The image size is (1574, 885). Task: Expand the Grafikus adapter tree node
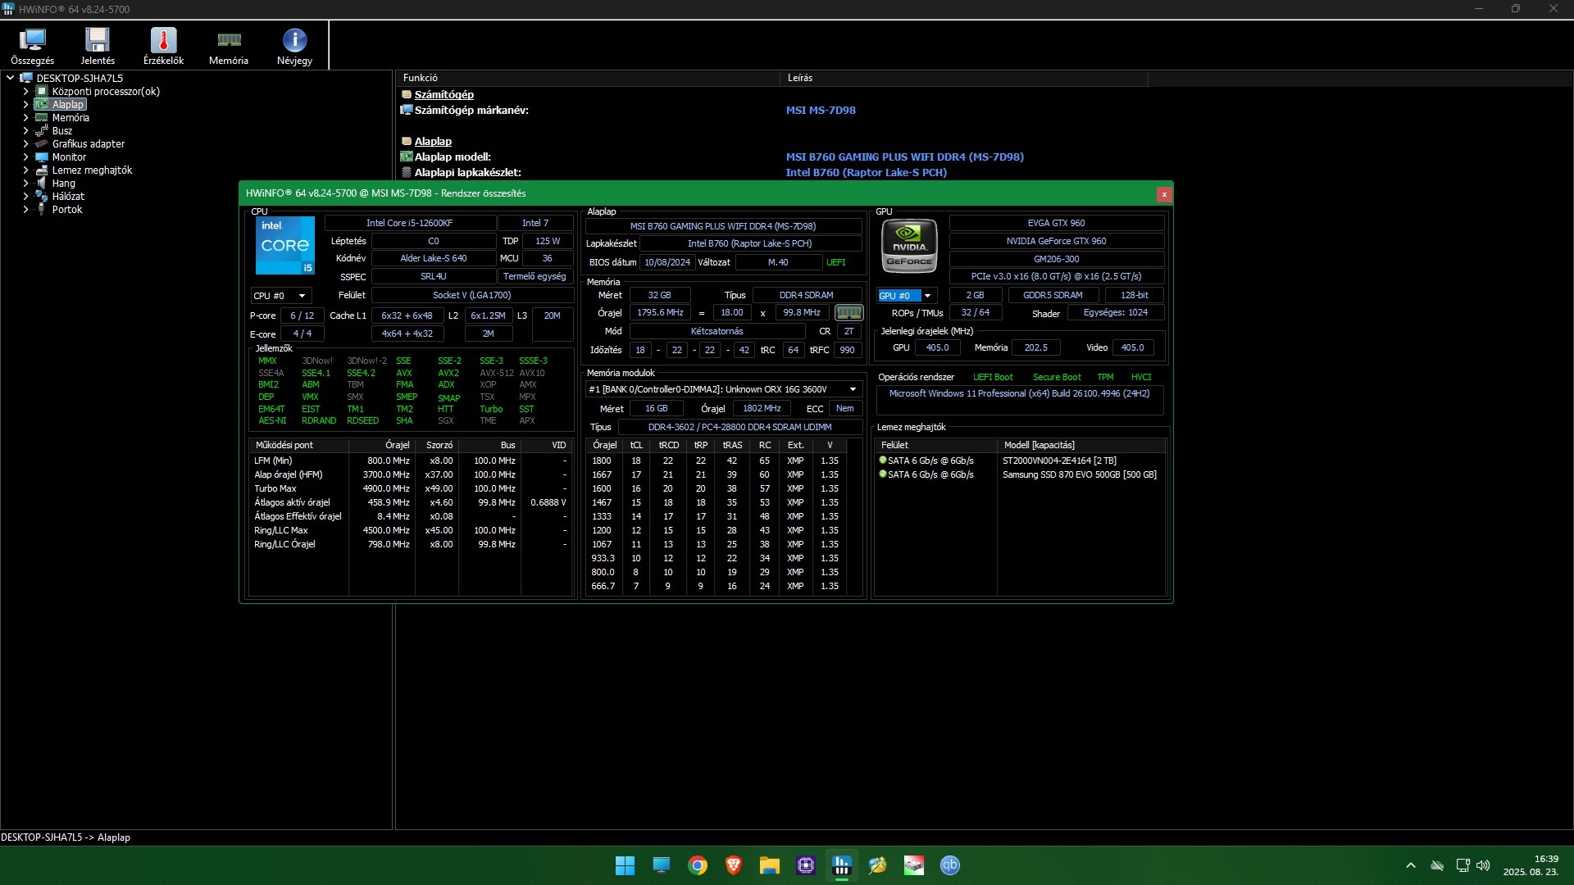pos(25,144)
